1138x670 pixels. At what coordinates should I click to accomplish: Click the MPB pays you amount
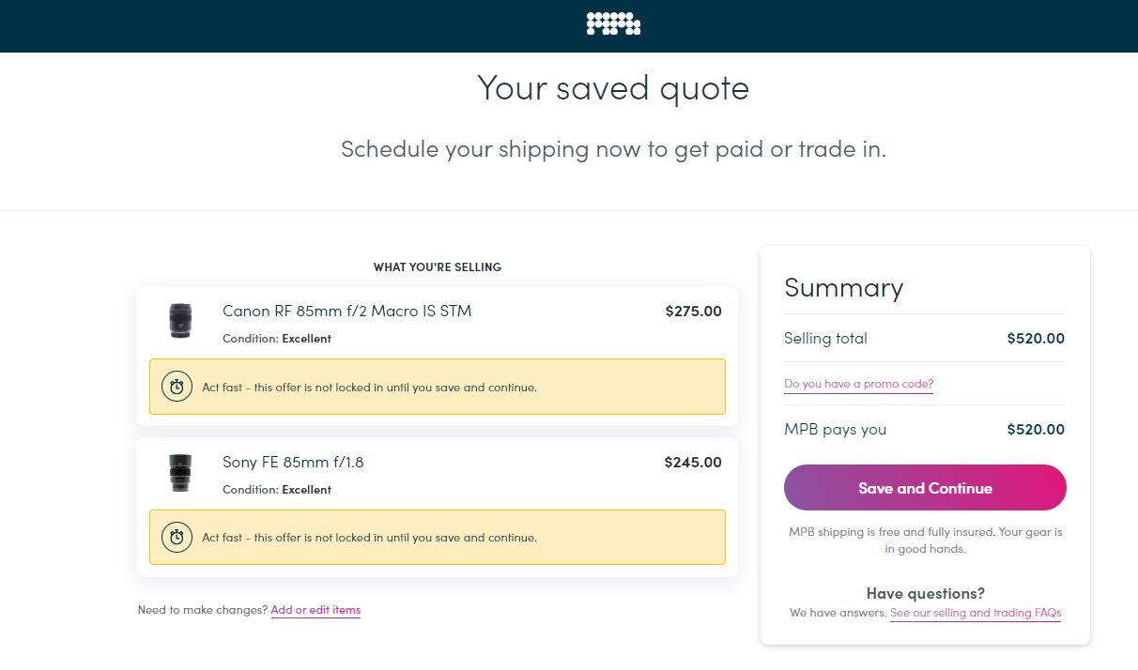pos(1036,430)
